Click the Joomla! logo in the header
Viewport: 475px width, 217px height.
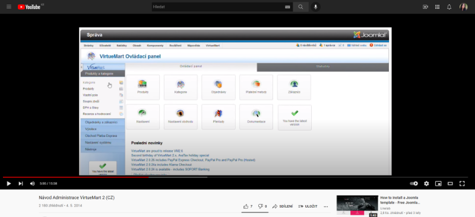click(x=370, y=35)
